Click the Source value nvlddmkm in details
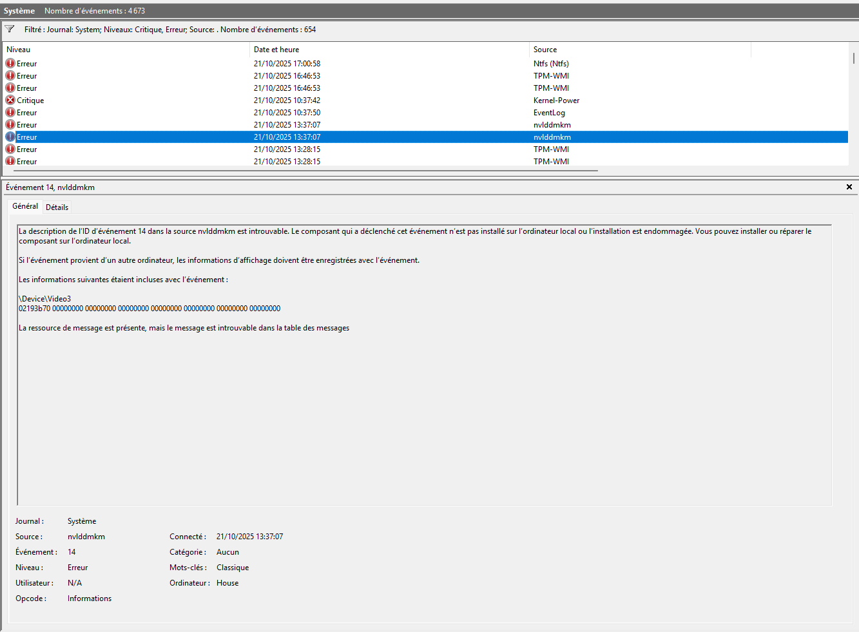859x632 pixels. (86, 537)
